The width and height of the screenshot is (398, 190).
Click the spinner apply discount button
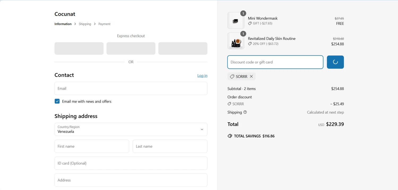[x=335, y=62]
